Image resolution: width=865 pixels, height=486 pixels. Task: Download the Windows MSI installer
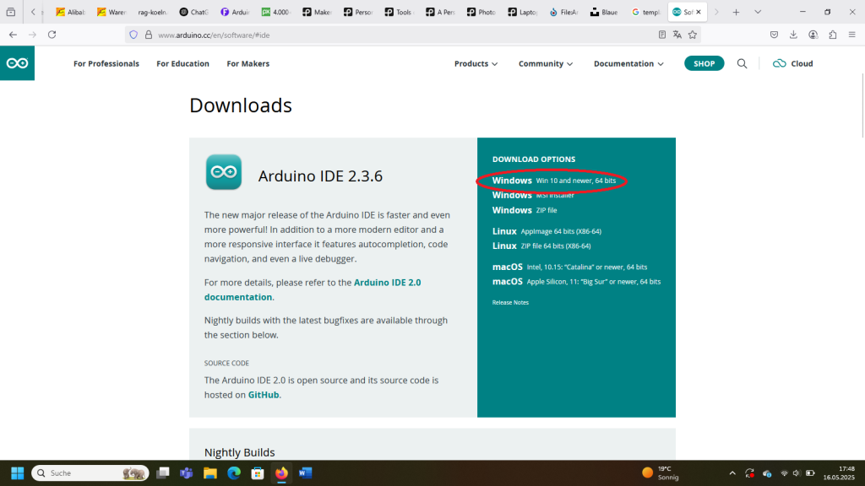[x=533, y=195]
